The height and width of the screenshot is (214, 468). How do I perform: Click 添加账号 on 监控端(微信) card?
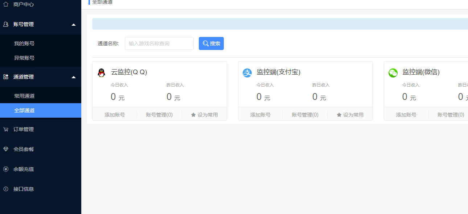pyautogui.click(x=406, y=115)
